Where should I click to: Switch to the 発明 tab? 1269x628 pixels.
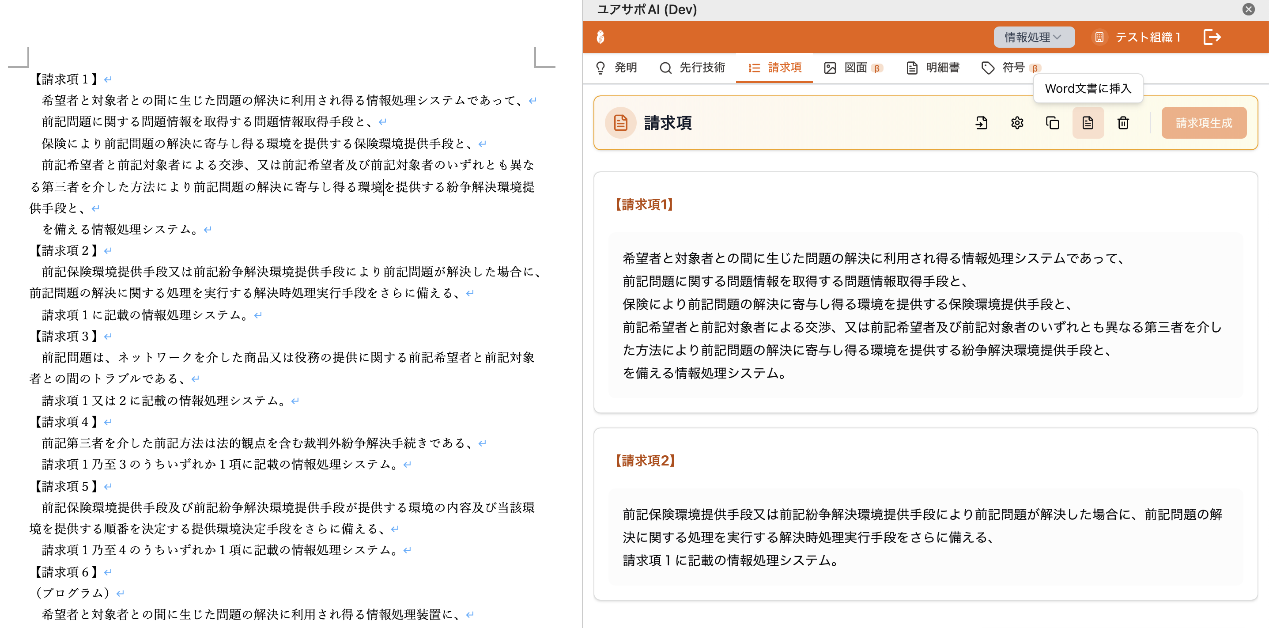(x=616, y=68)
